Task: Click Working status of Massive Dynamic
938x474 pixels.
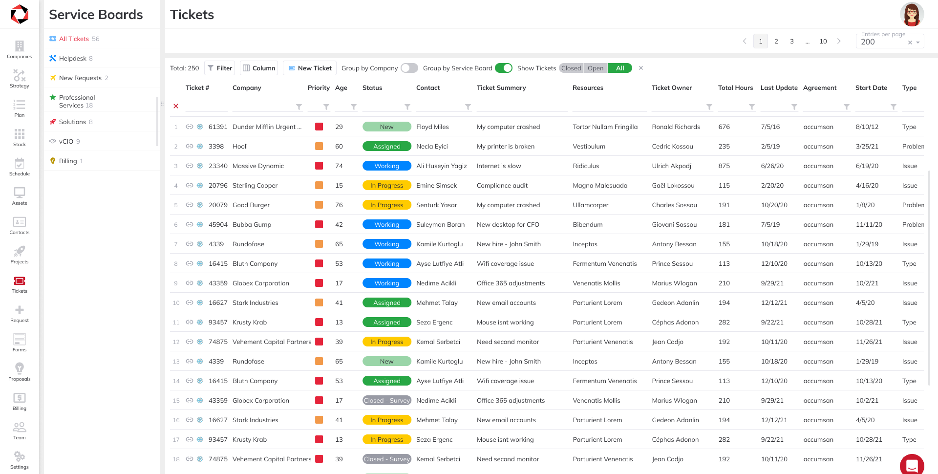Action: (387, 166)
